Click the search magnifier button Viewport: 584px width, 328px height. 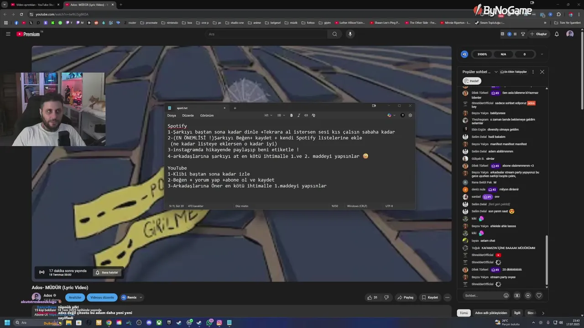coord(334,34)
